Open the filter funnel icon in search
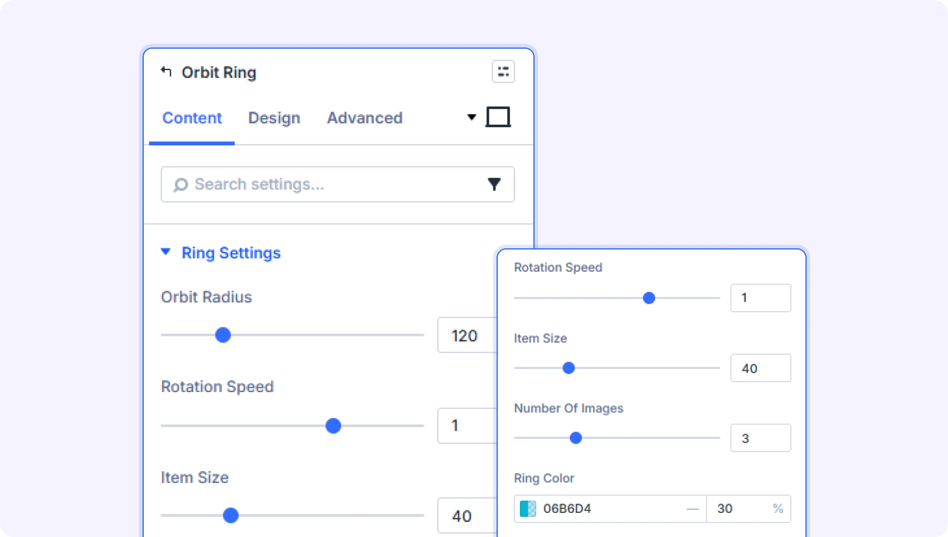Viewport: 948px width, 537px height. coord(494,184)
